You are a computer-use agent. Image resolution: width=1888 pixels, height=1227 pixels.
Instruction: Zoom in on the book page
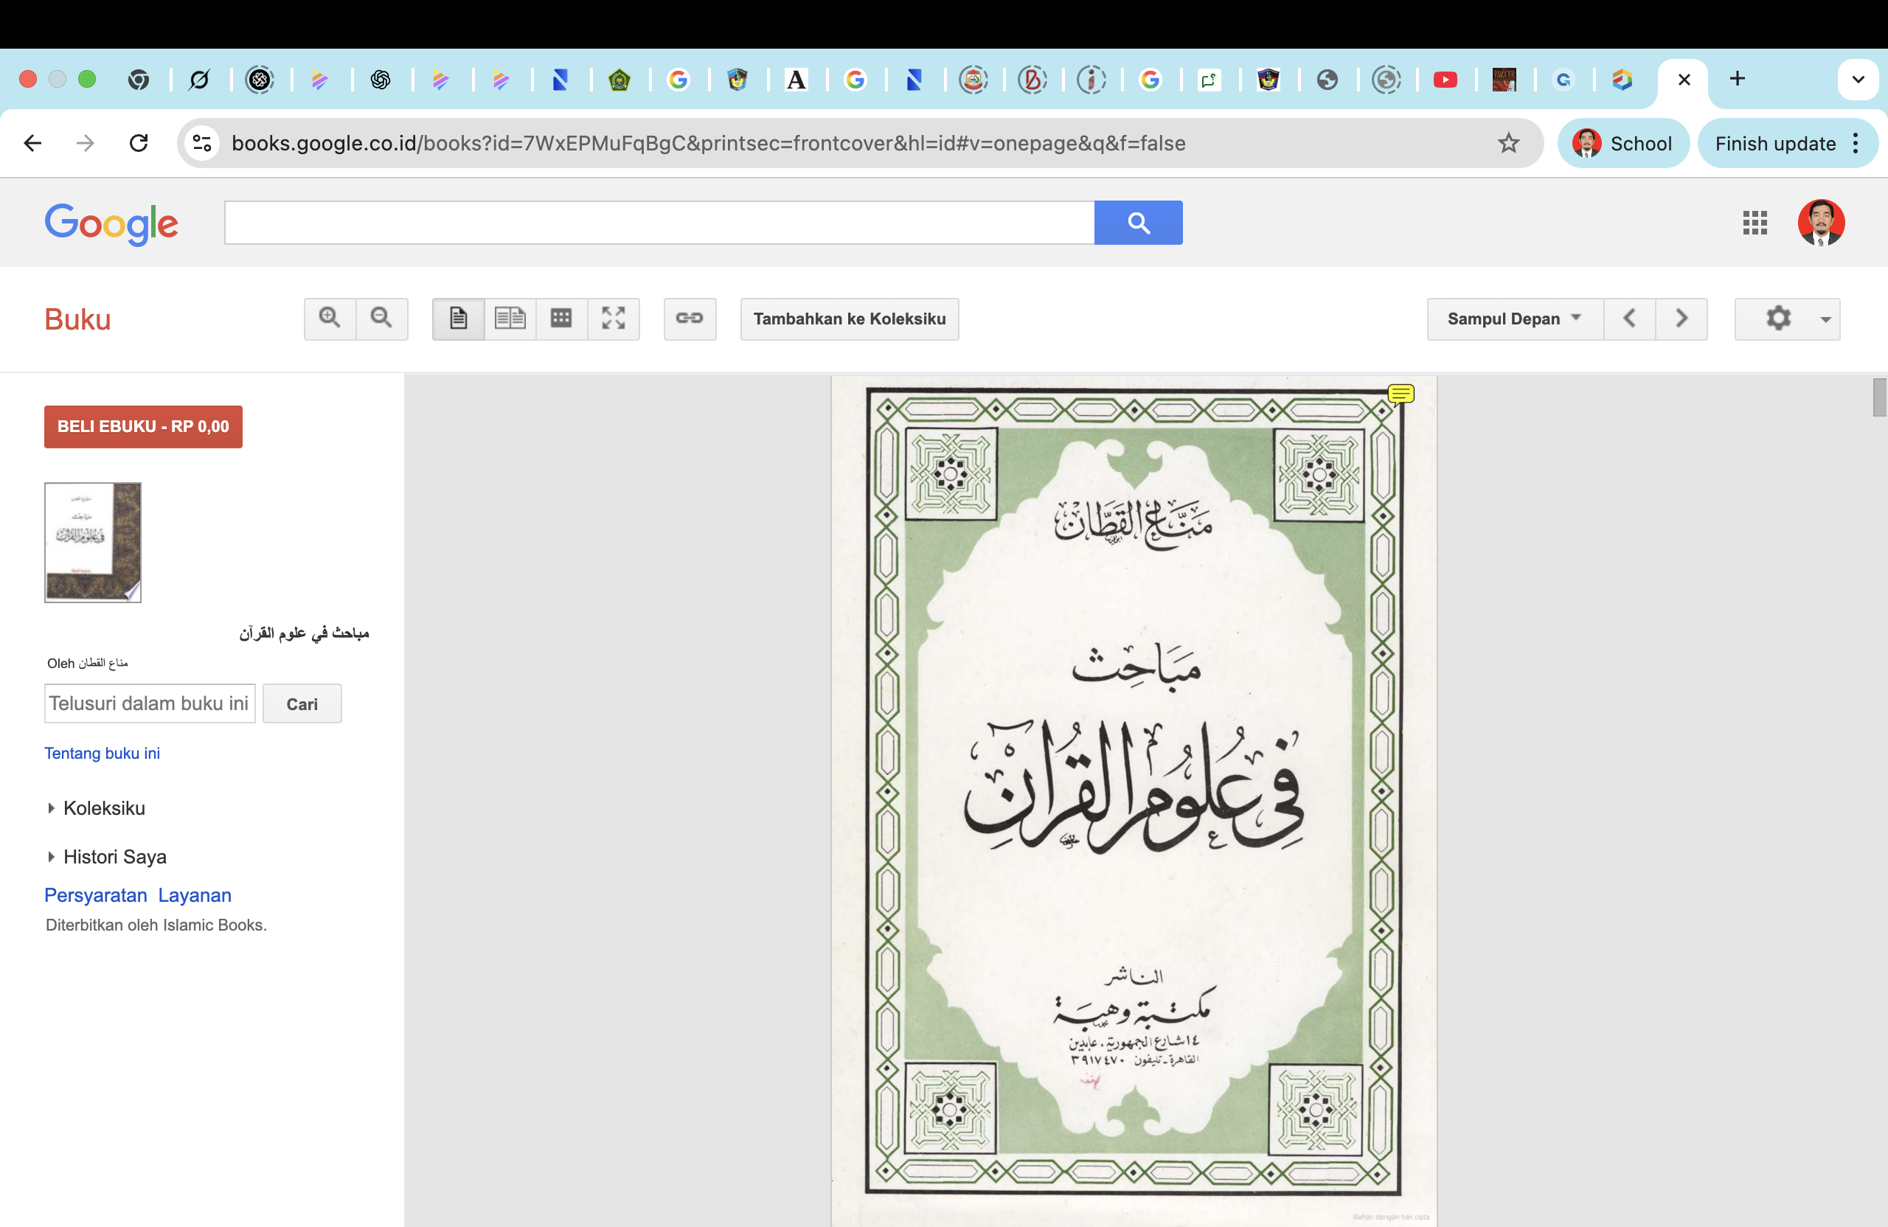pyautogui.click(x=329, y=319)
